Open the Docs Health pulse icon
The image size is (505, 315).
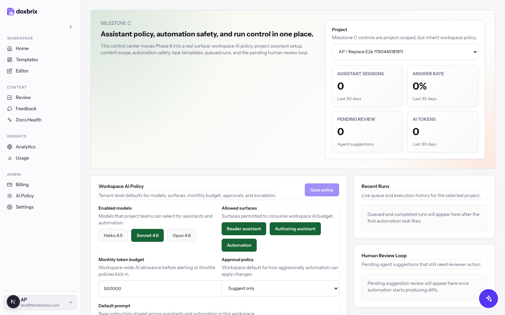10,120
